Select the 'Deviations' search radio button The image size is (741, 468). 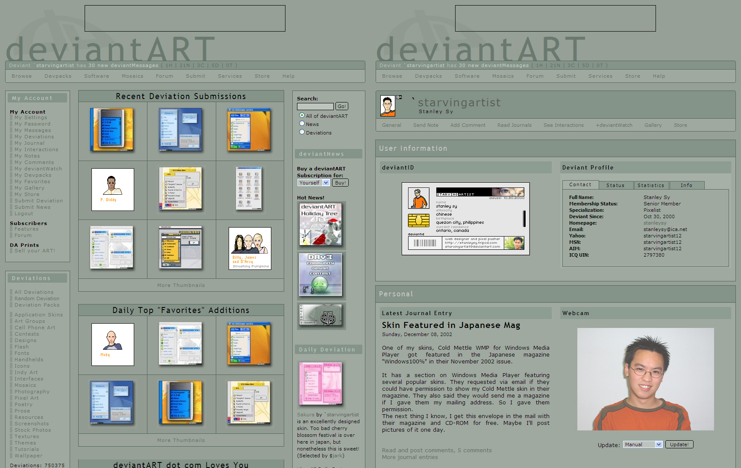[302, 132]
